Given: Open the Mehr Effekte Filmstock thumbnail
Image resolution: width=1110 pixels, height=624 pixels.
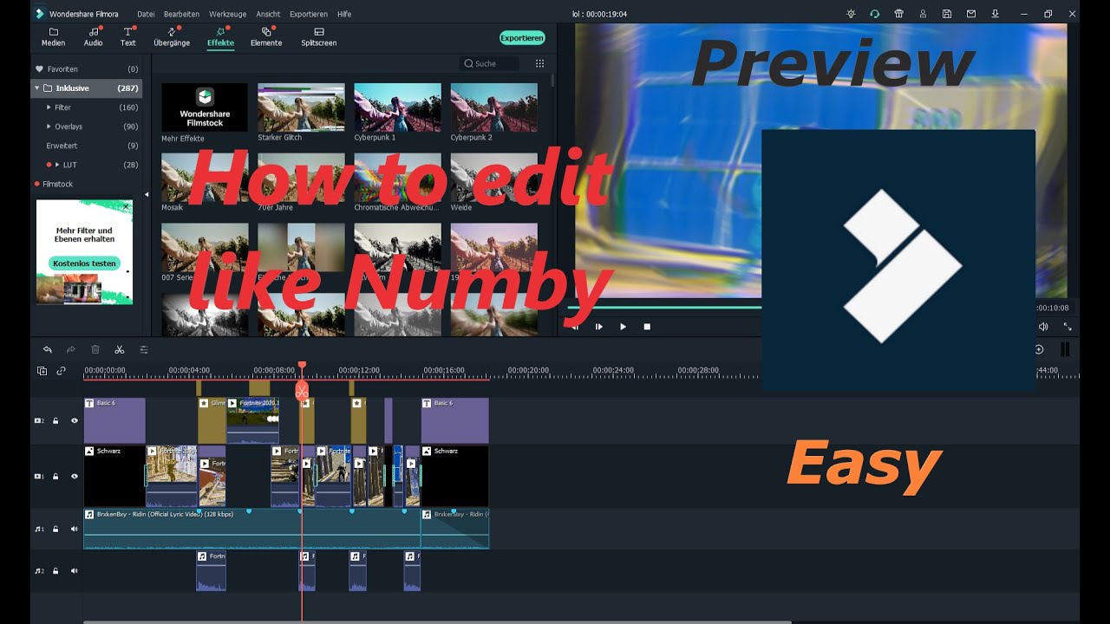Looking at the screenshot, I should pyautogui.click(x=205, y=107).
